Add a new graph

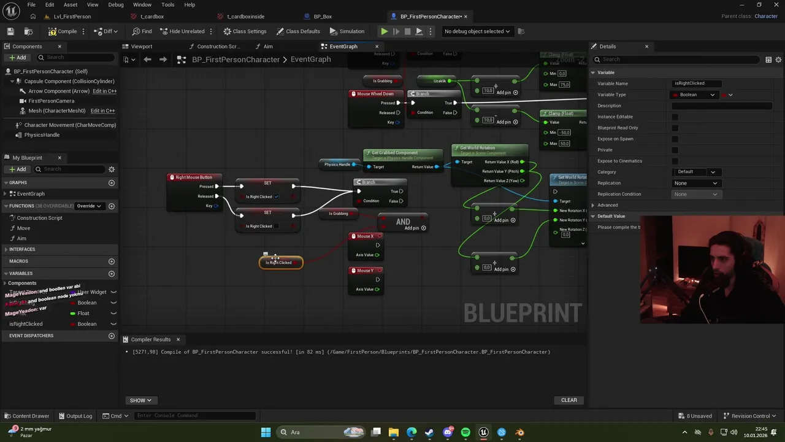(x=112, y=183)
